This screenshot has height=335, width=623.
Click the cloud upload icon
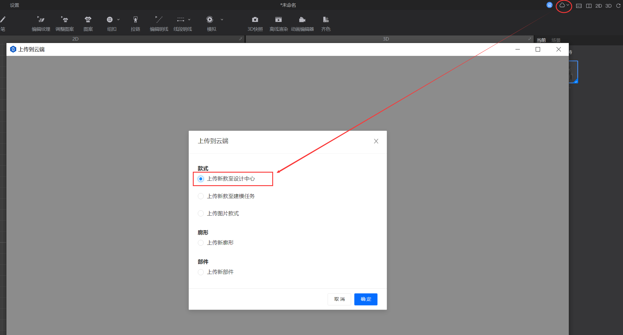point(562,5)
